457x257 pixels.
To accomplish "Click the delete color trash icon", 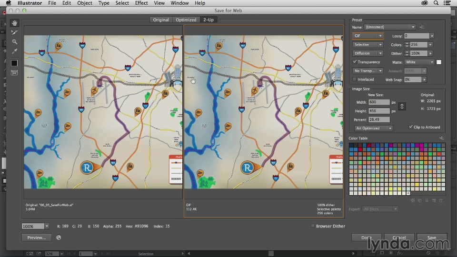I will point(441,200).
